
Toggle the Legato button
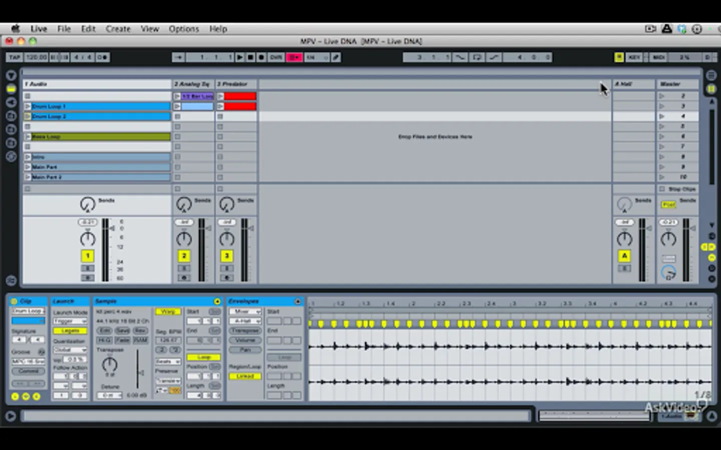tap(70, 330)
